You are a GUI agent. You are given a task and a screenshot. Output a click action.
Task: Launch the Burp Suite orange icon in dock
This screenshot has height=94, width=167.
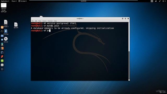(x=2, y=48)
